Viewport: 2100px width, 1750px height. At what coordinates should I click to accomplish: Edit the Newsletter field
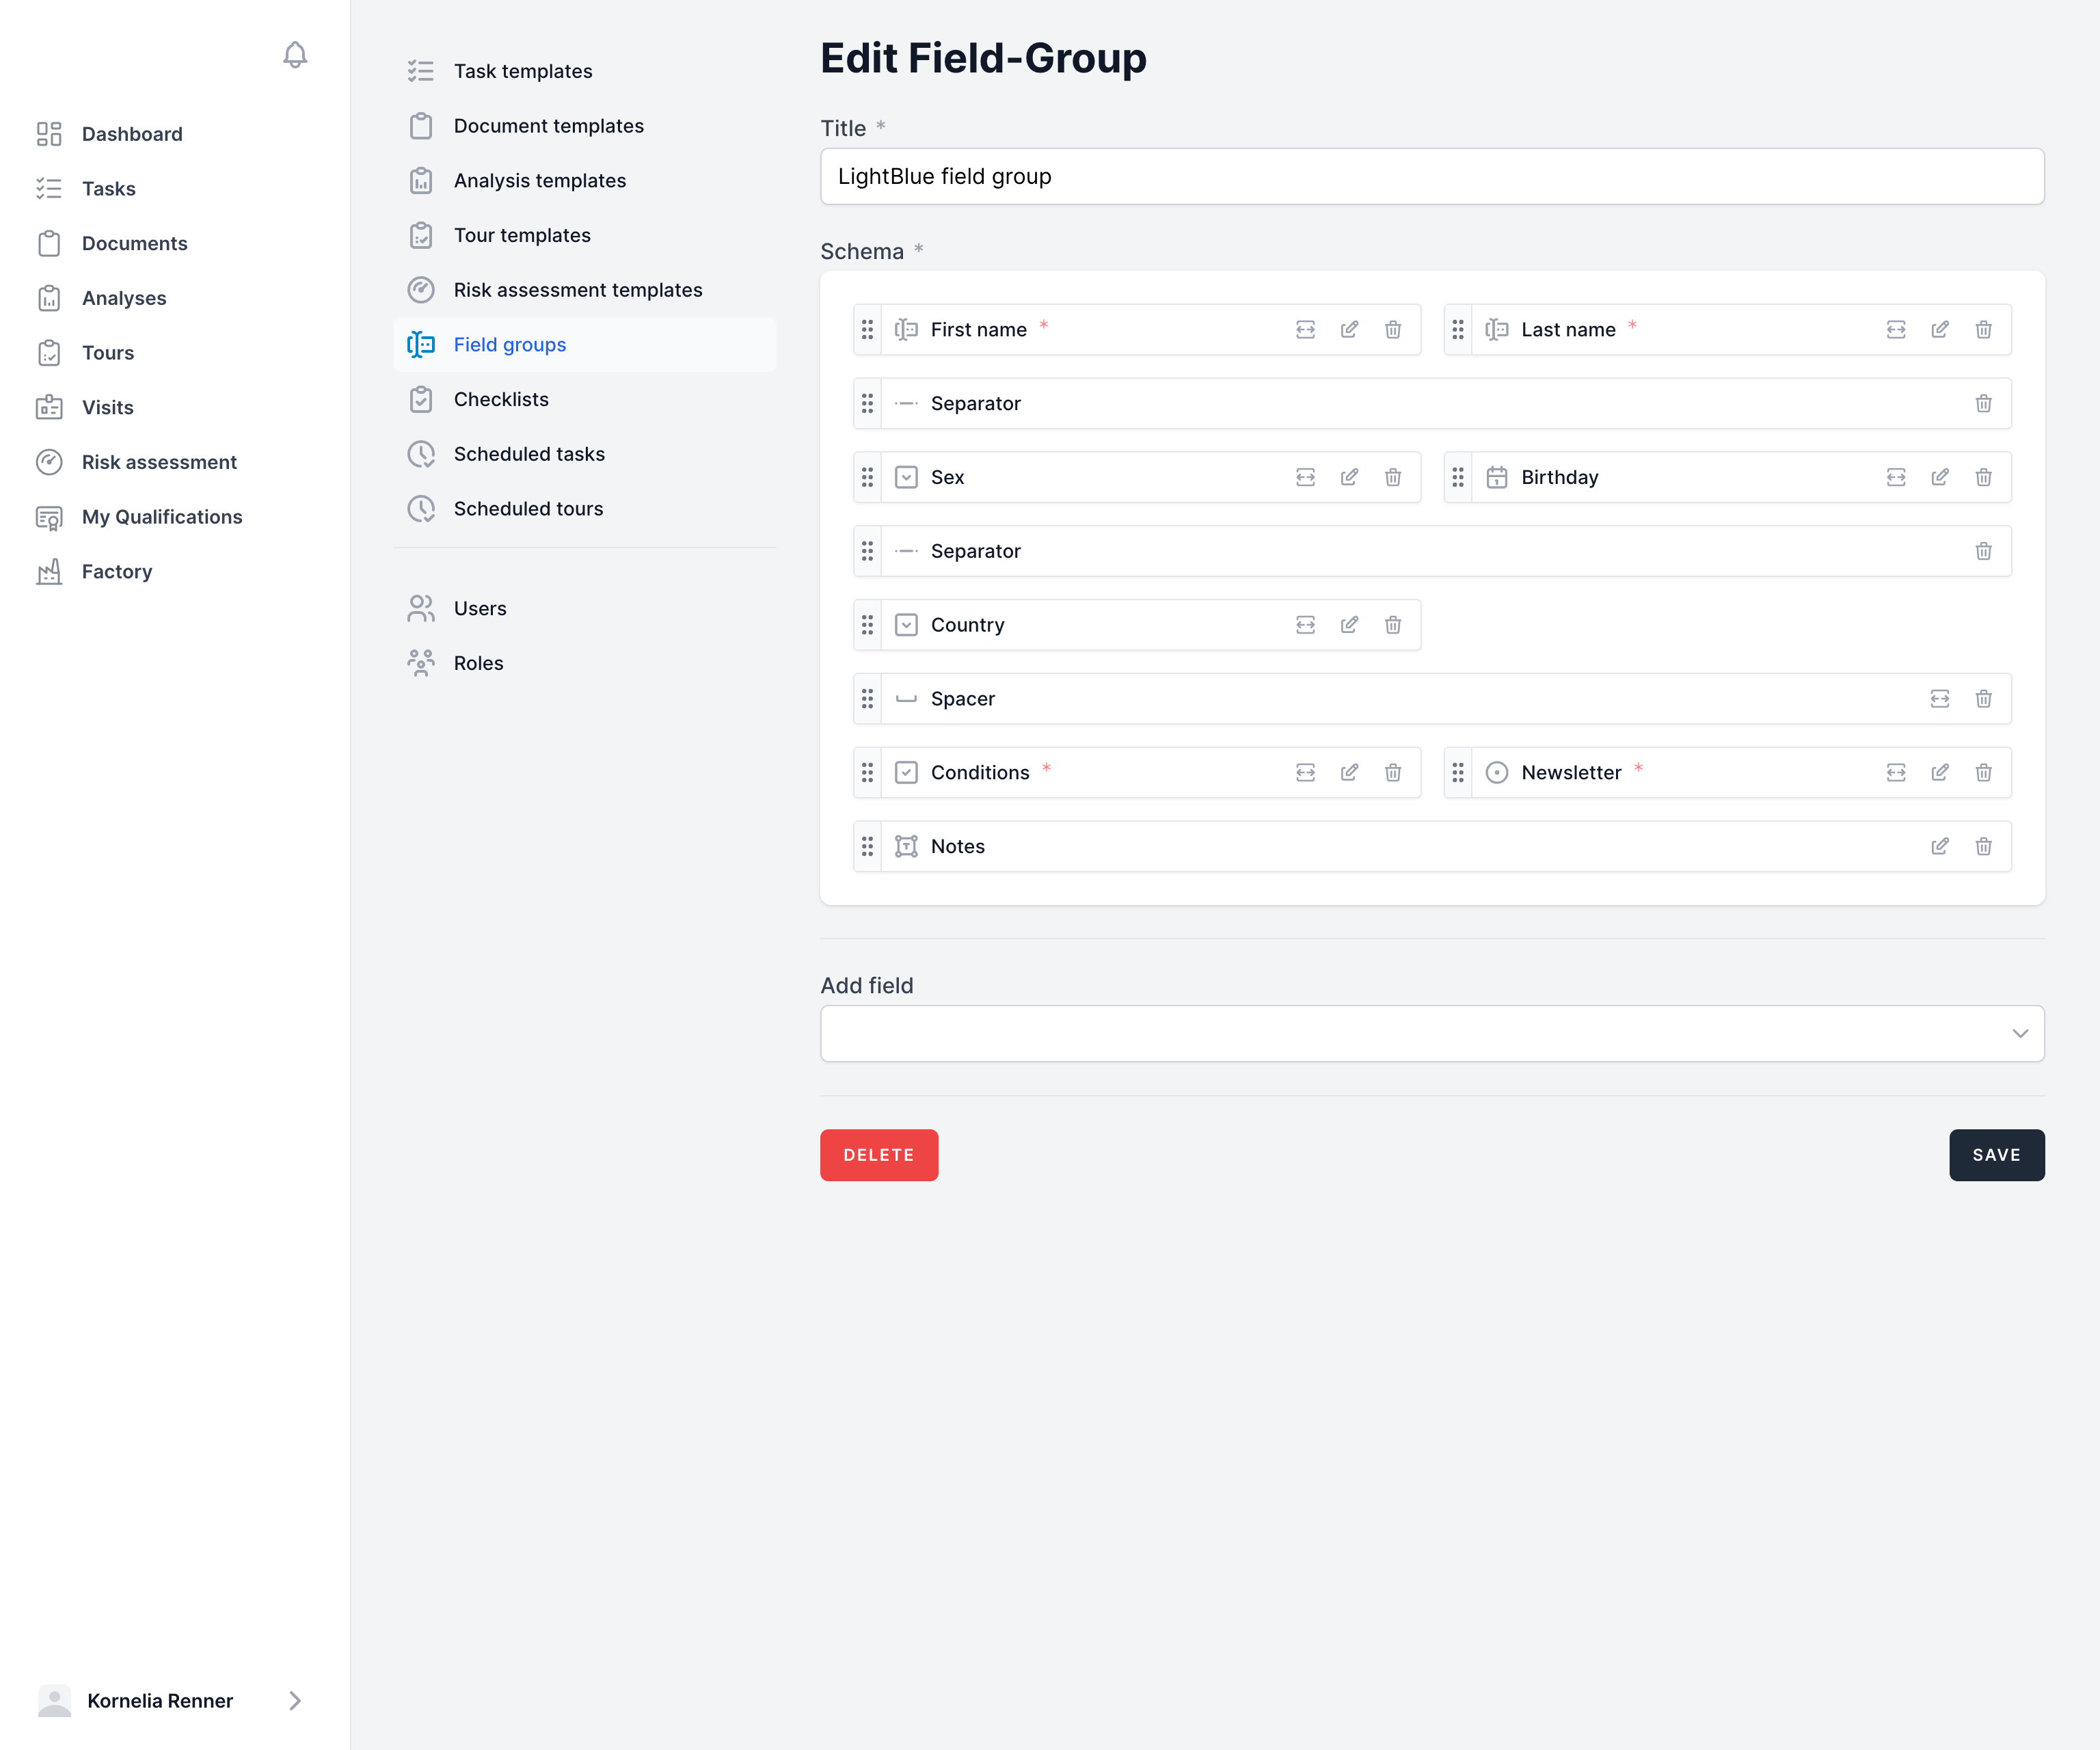1939,773
